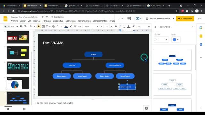Click the redo arrow in the toolbar
Image resolution: width=205 pixels, height=115 pixels.
point(17,27)
